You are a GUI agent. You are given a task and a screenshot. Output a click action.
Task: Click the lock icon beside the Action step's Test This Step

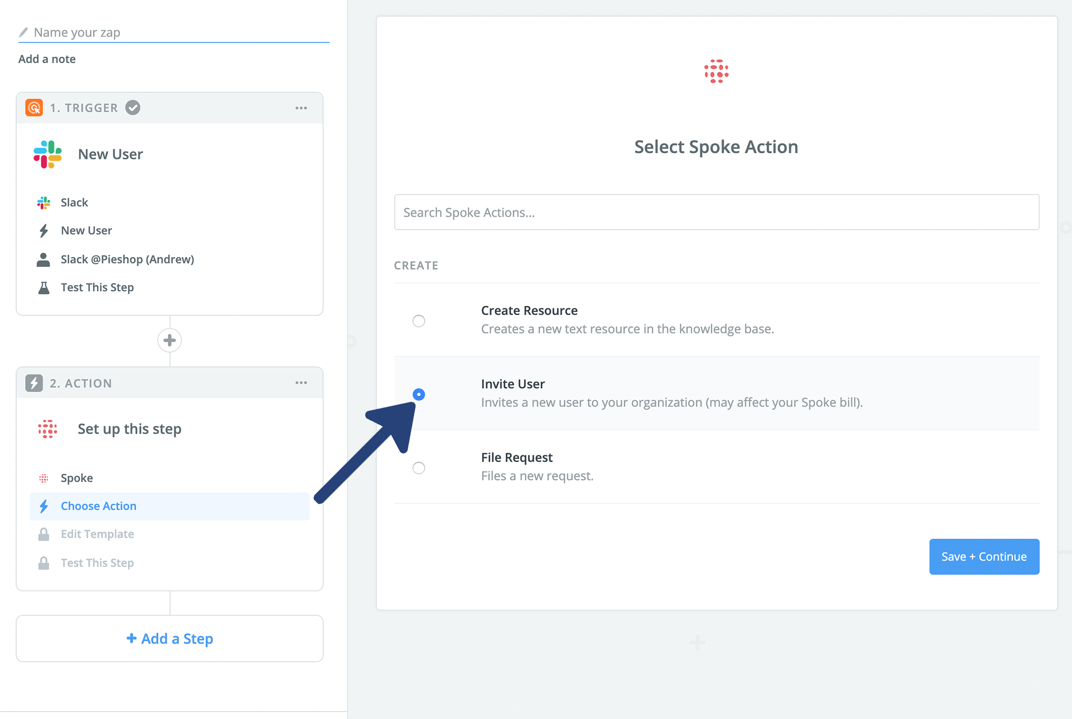click(44, 563)
